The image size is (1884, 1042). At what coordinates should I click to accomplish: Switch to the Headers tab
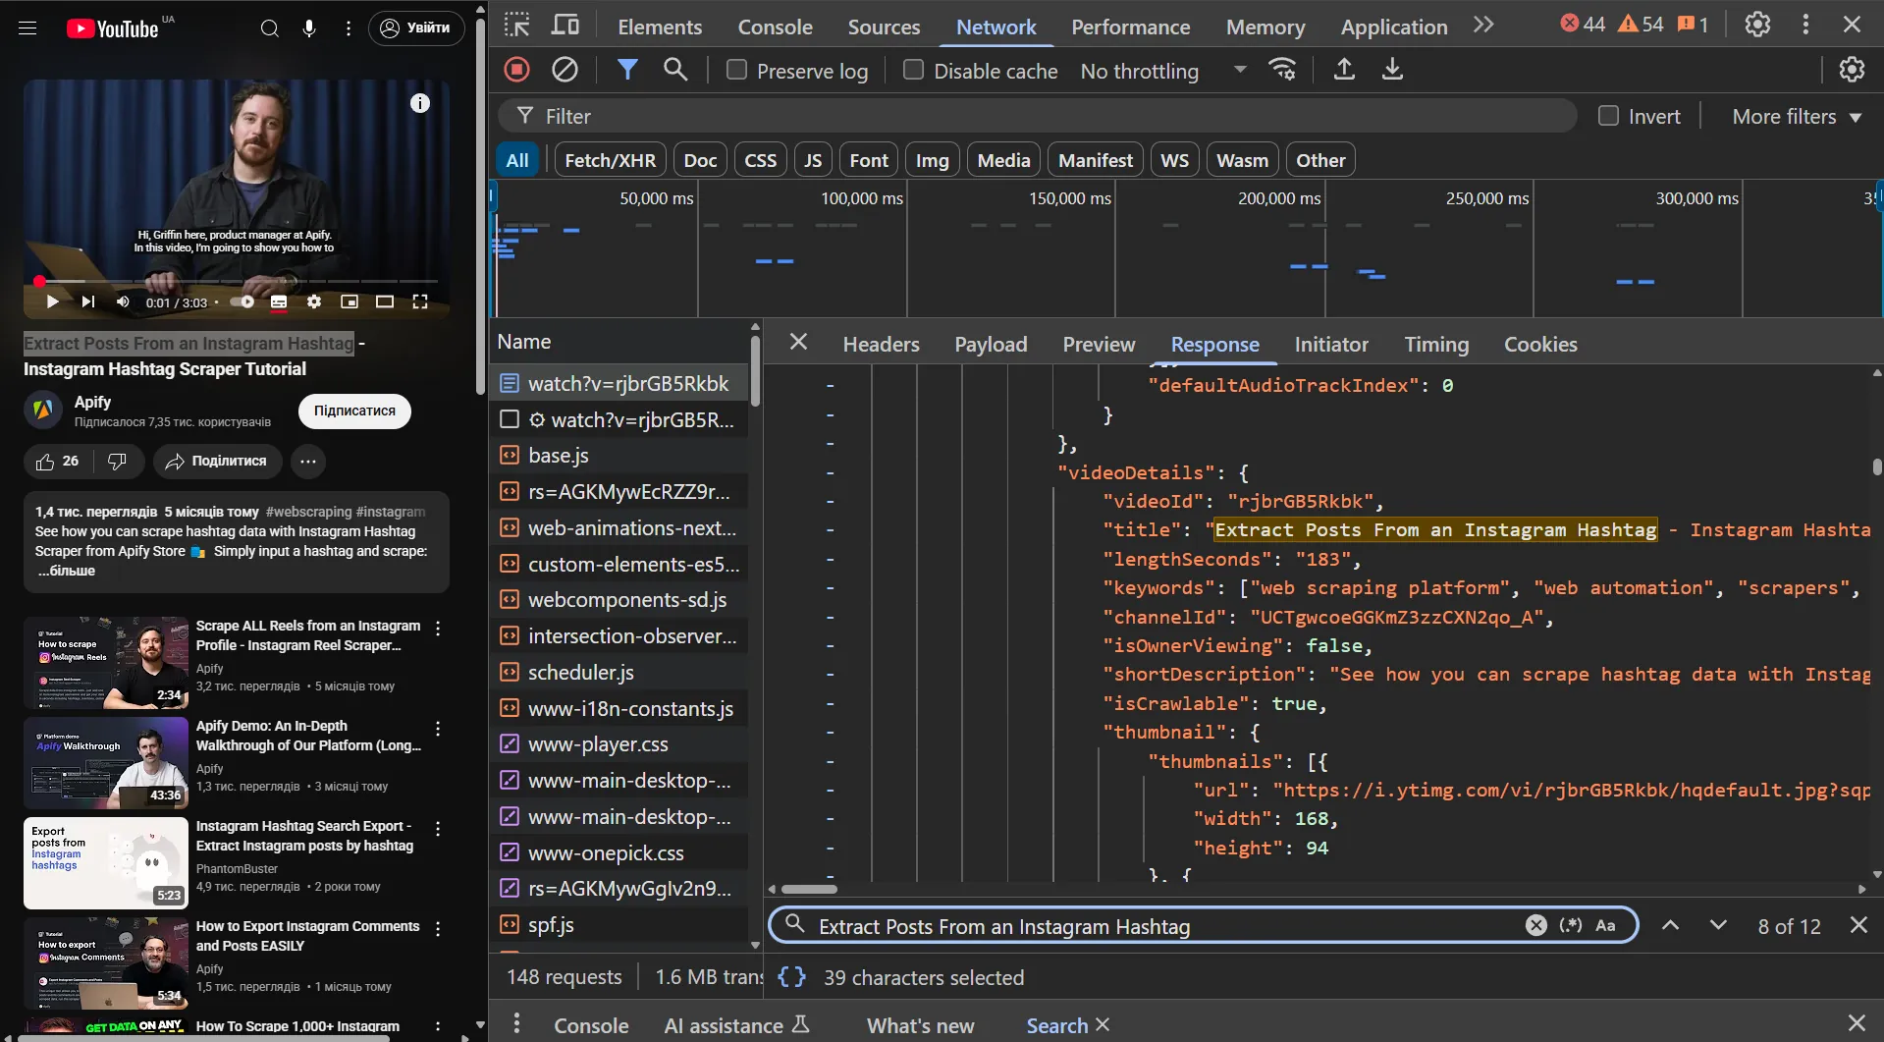point(881,344)
